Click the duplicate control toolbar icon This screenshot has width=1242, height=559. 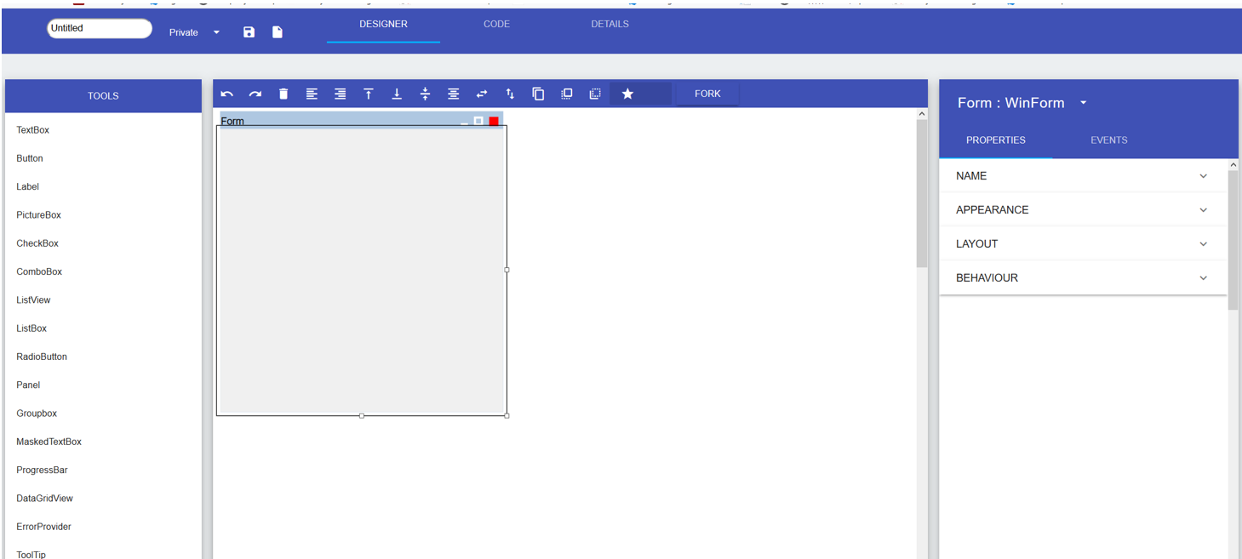538,94
